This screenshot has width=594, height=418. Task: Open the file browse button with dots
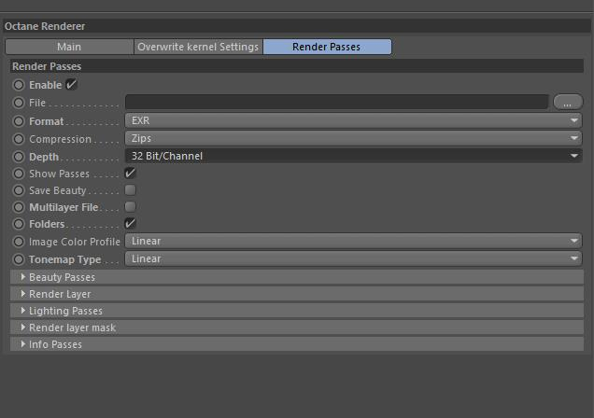point(568,102)
